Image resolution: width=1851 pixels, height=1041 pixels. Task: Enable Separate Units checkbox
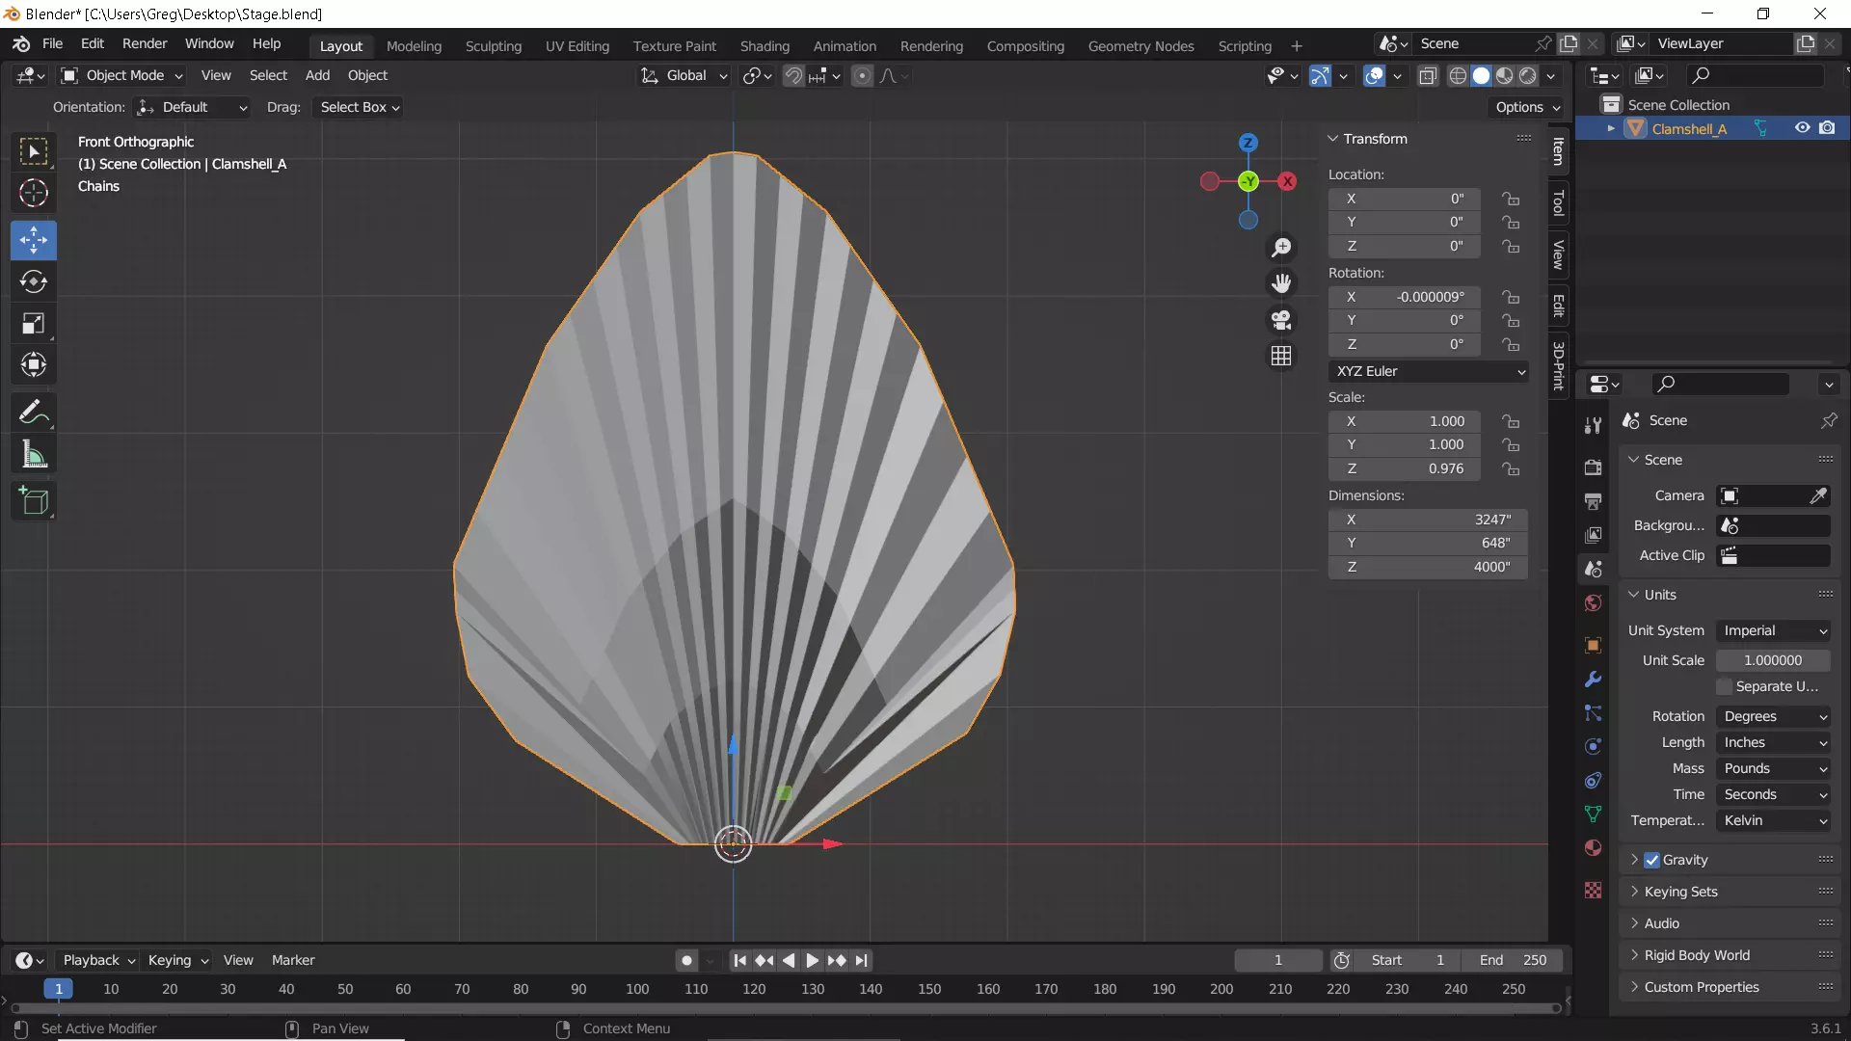pyautogui.click(x=1725, y=686)
